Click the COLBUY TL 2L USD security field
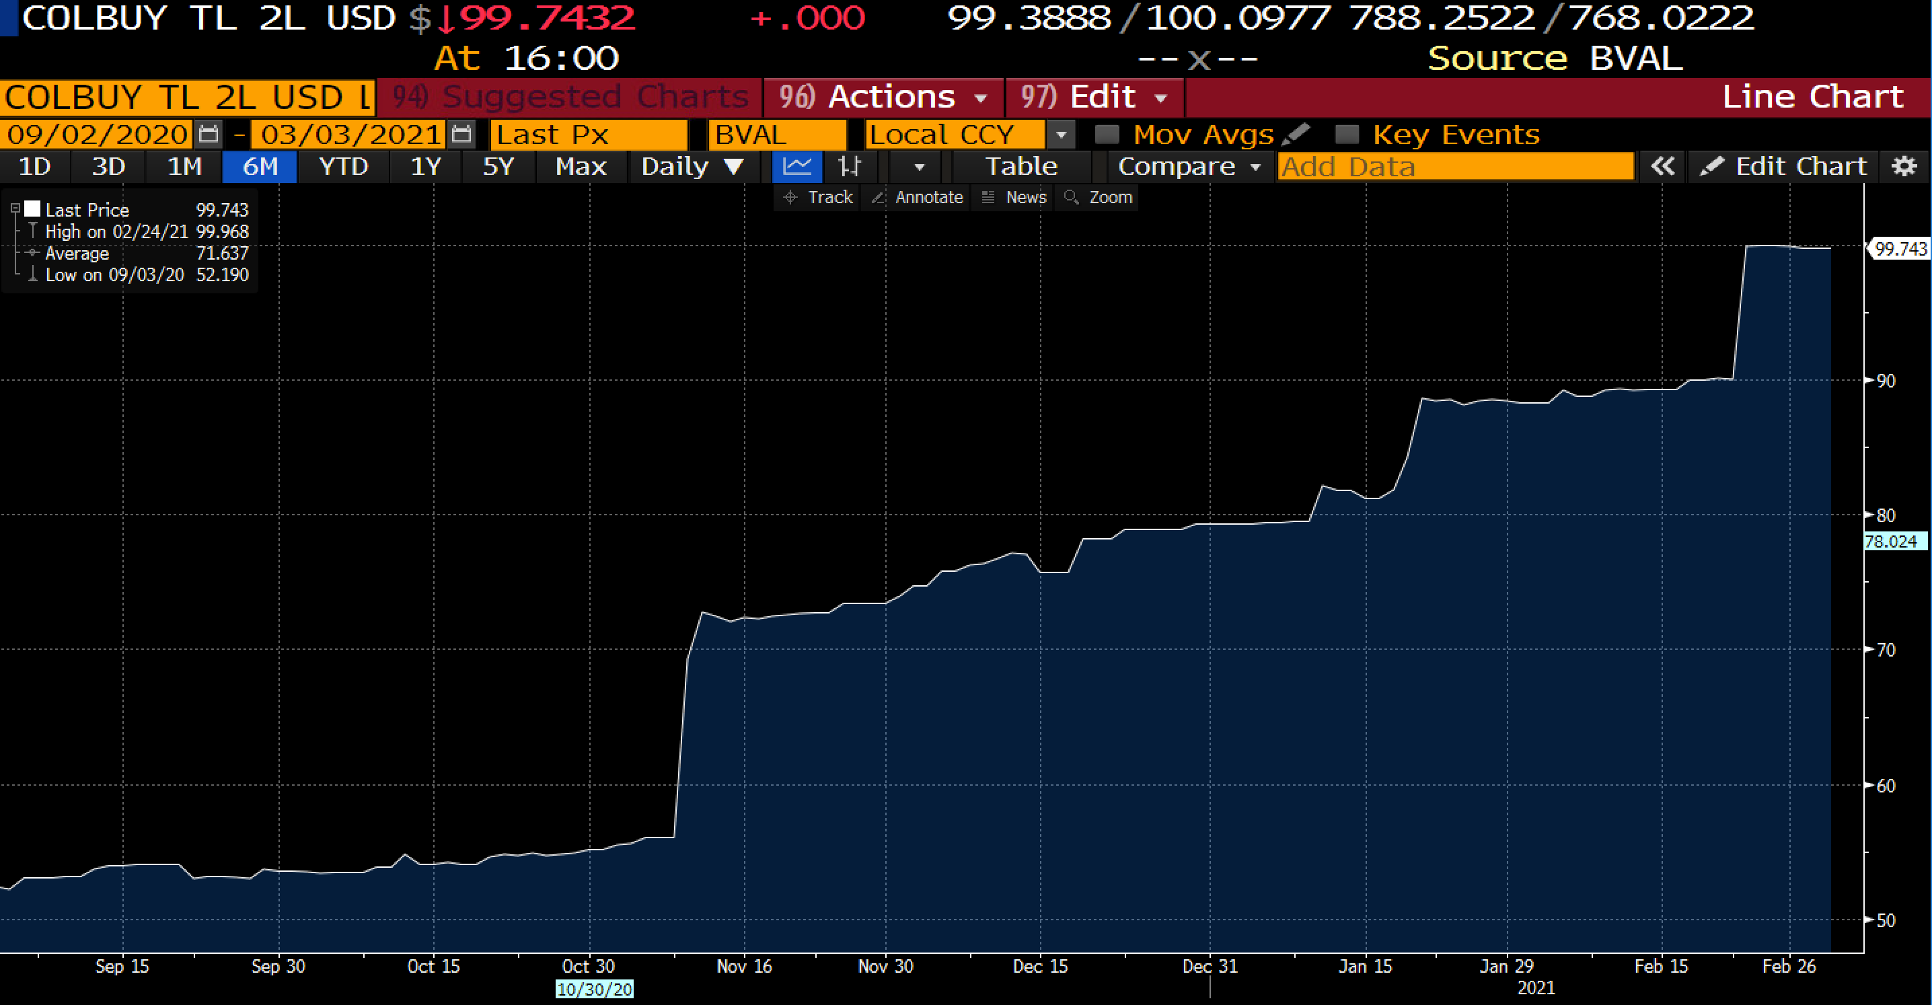The height and width of the screenshot is (1005, 1932). click(188, 98)
